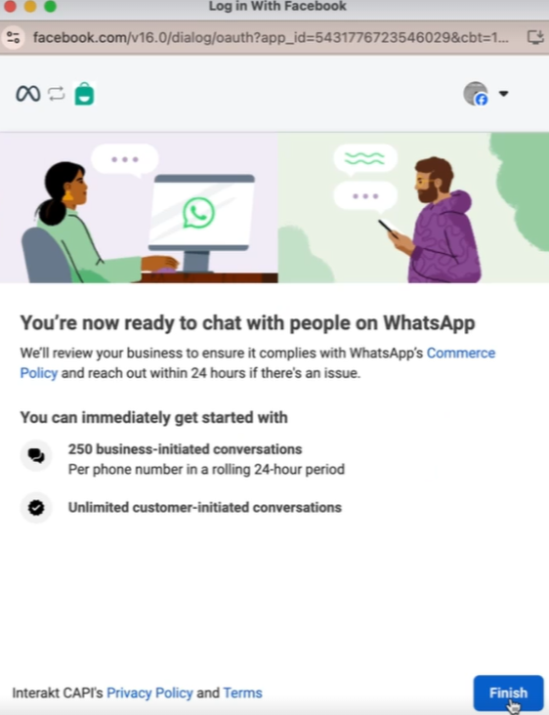Select the facebook.com URL address field
This screenshot has width=549, height=715.
(x=271, y=37)
